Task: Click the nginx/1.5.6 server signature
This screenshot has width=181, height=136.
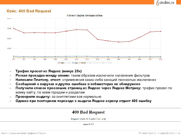Action: coord(88,124)
